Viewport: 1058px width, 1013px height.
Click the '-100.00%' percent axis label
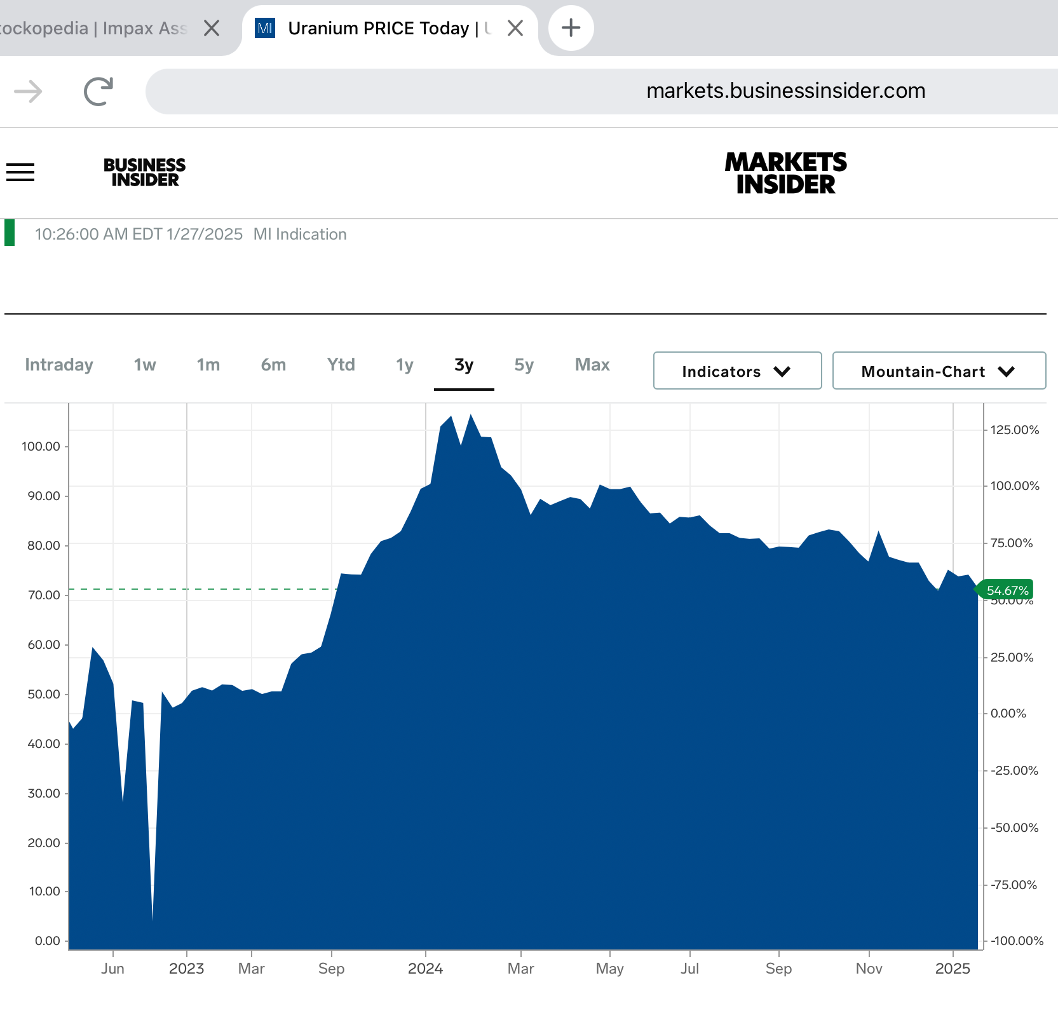click(1017, 941)
